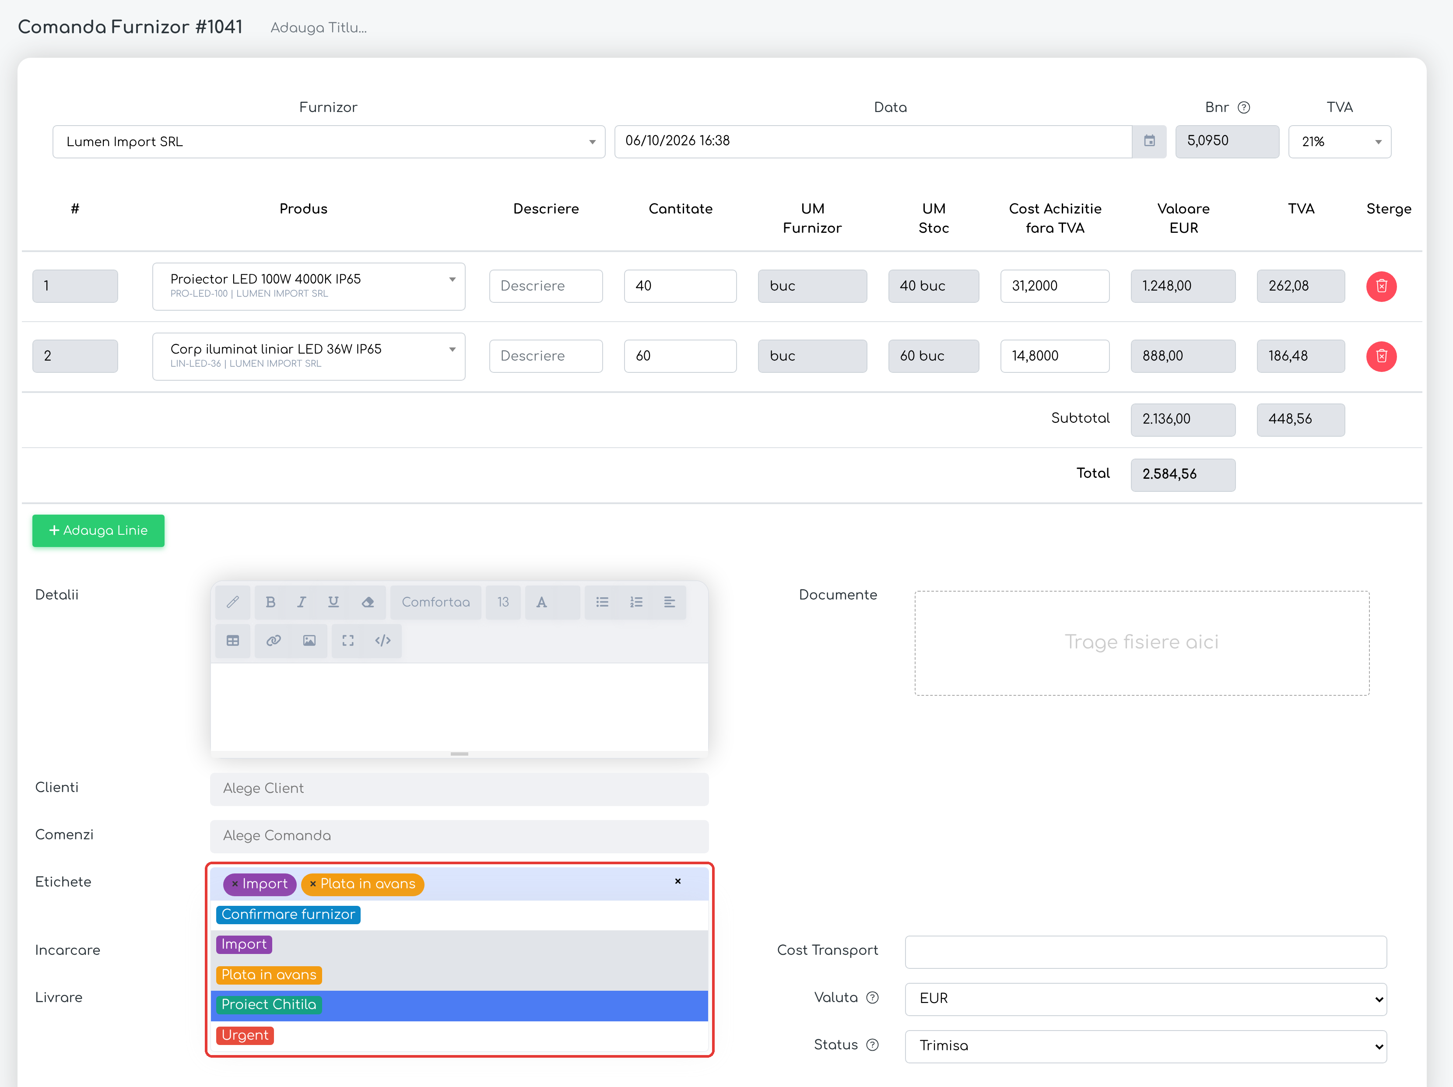This screenshot has height=1087, width=1453.
Task: Click the Adauga Titlu field
Action: [x=319, y=28]
